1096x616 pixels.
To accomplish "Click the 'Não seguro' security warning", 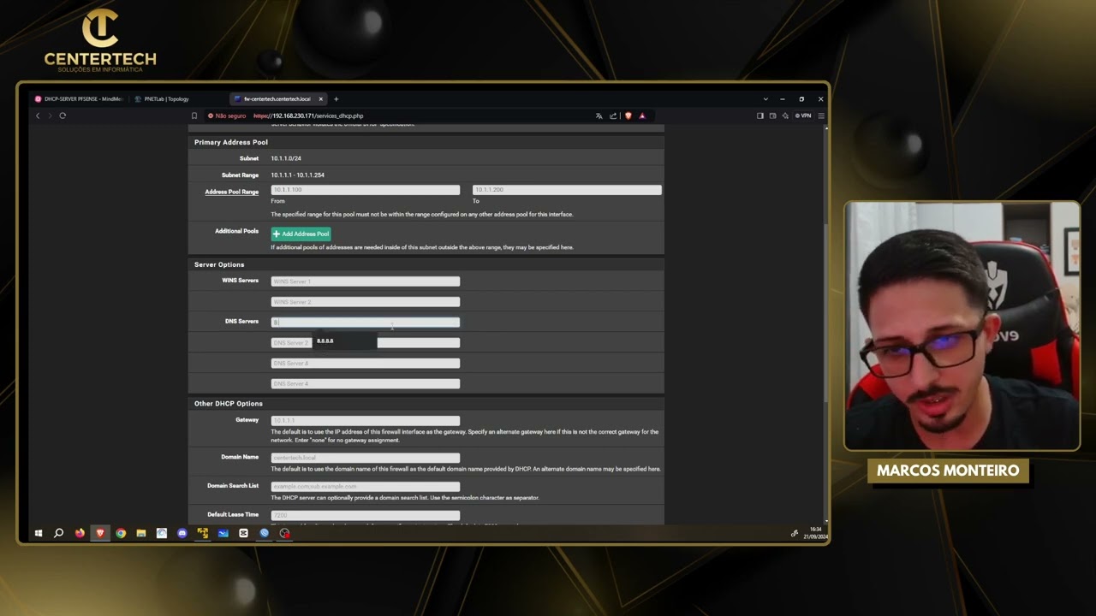I will (x=227, y=115).
